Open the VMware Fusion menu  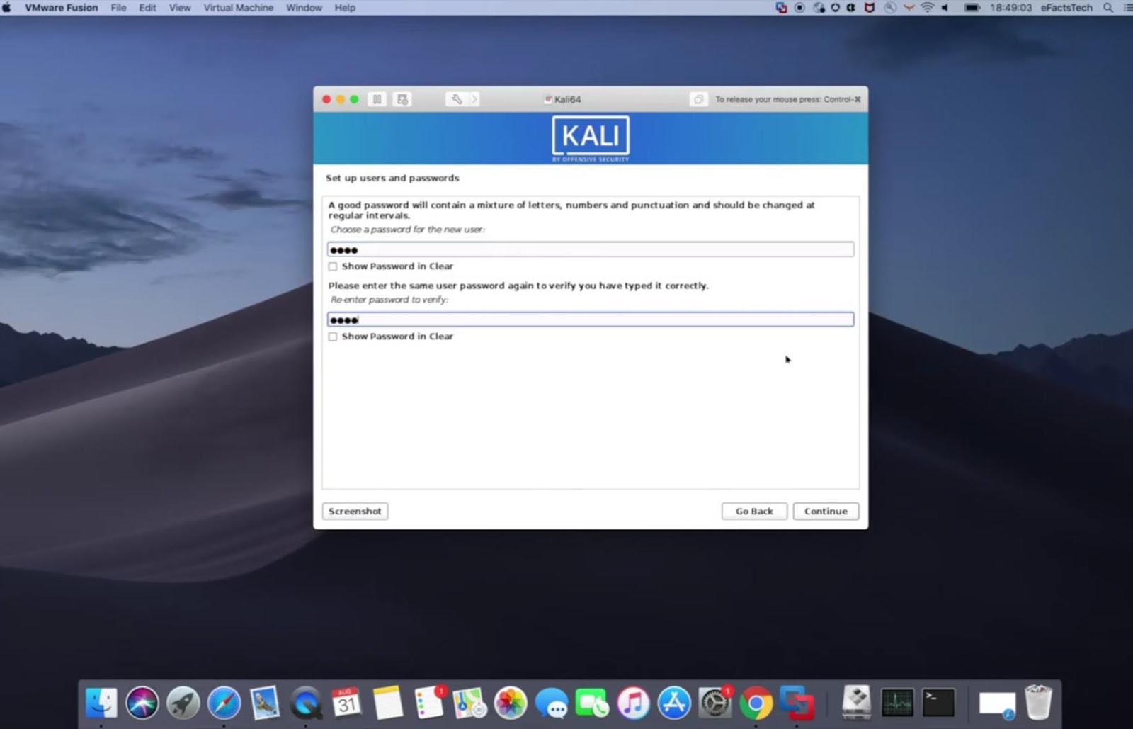click(x=62, y=8)
